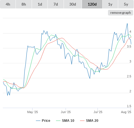Toggle the Price series in legend

(46, 121)
